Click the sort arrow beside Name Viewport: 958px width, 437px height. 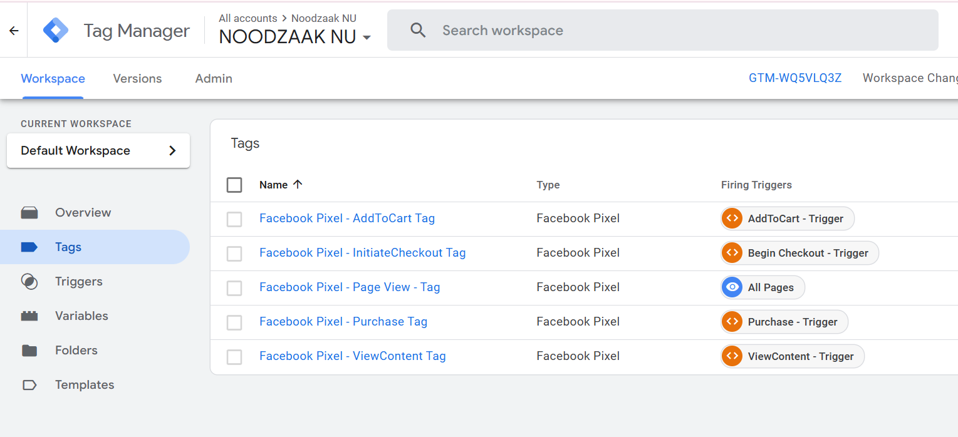(x=298, y=184)
